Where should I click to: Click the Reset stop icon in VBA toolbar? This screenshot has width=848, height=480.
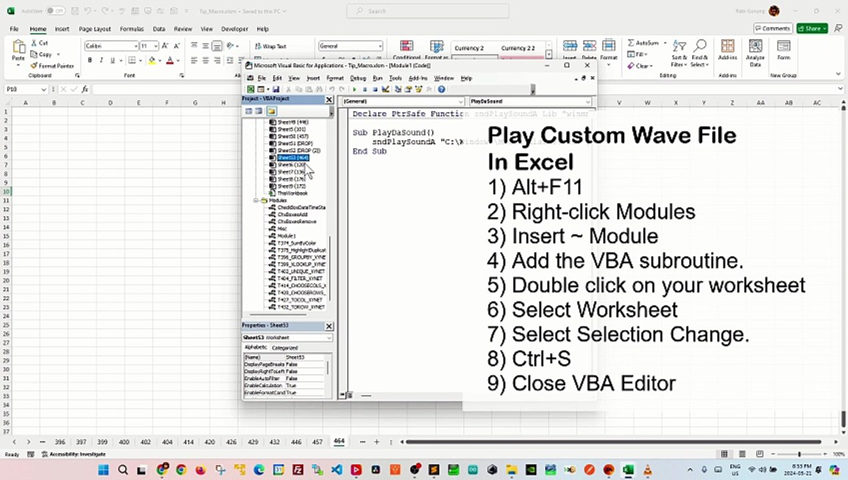(x=375, y=89)
